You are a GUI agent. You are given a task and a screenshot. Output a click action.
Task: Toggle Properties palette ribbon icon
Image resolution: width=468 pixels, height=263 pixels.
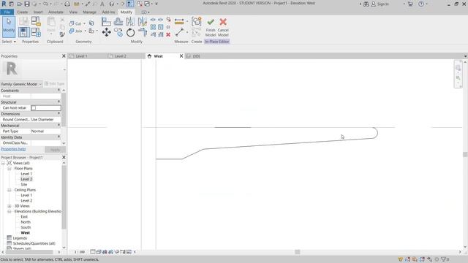pos(24,32)
